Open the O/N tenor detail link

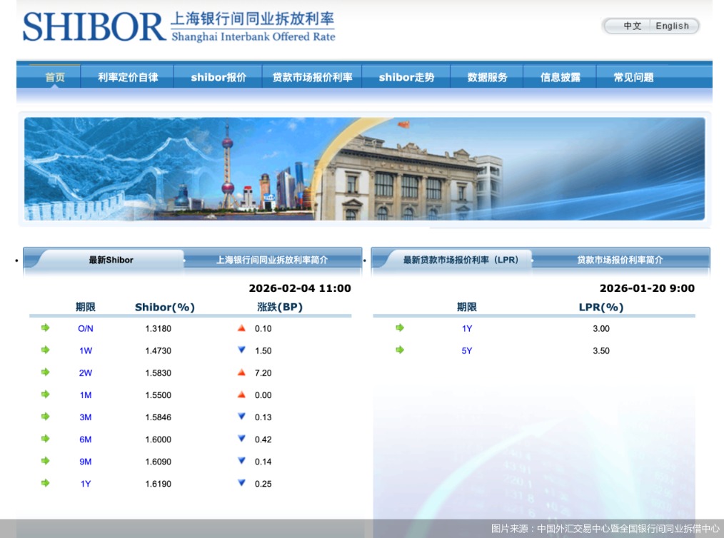coord(85,328)
